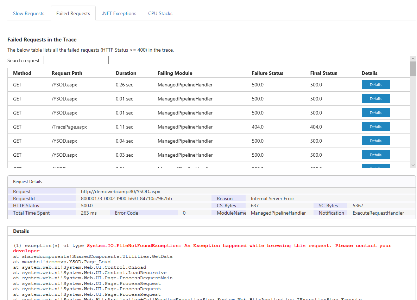Click the Duration column header
417x300 pixels.
126,73
